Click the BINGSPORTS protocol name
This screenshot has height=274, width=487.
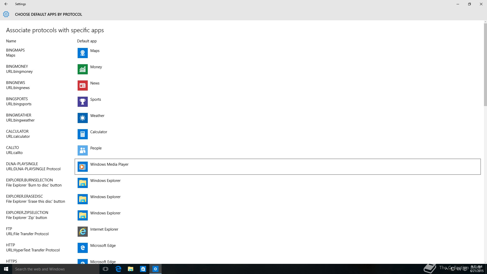pos(17,99)
